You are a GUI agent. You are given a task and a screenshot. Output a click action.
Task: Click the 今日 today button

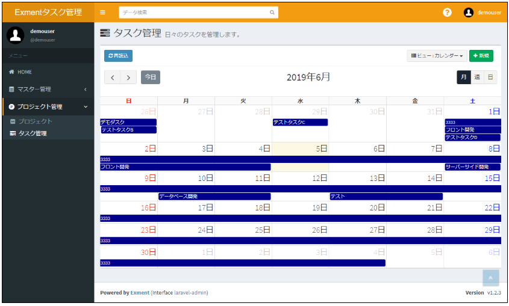(x=151, y=78)
